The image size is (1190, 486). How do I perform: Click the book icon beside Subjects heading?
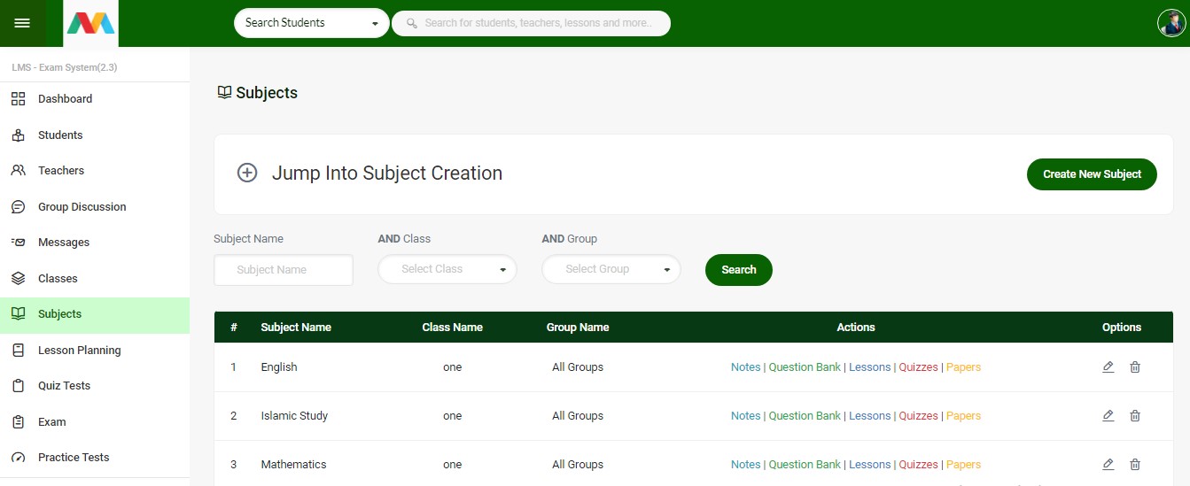[x=224, y=92]
